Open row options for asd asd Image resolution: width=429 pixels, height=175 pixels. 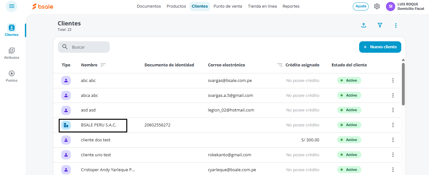393,110
